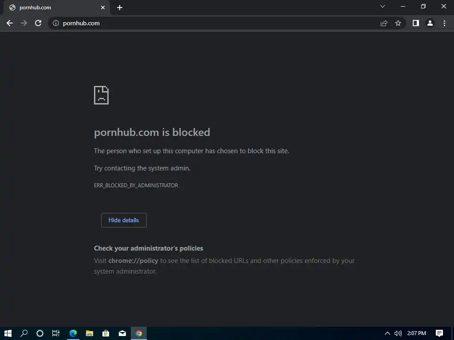
Task: View site information icon in address bar
Action: click(56, 23)
